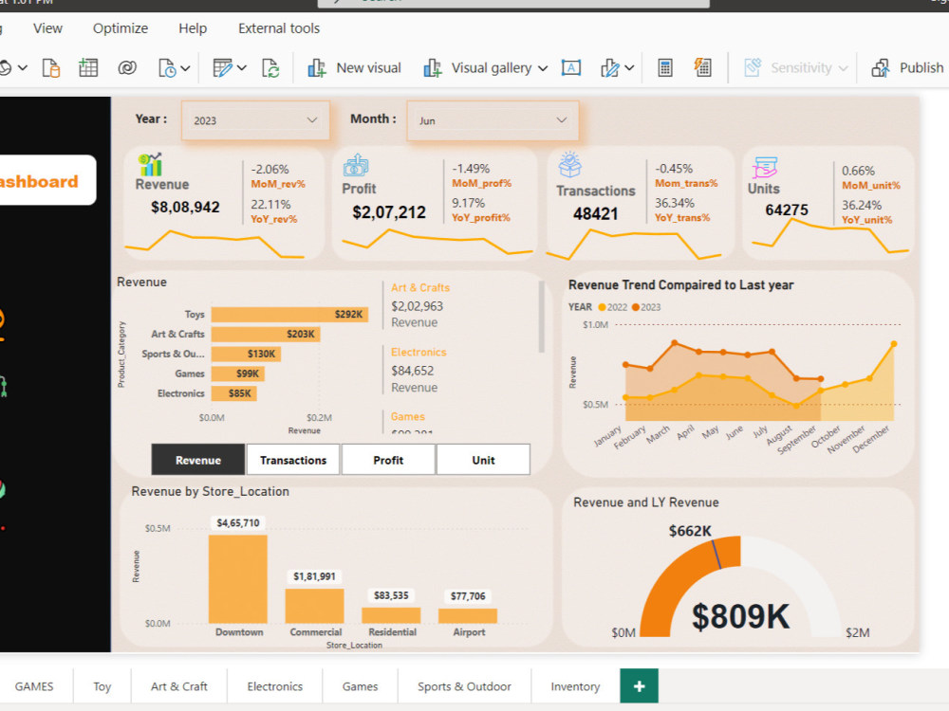Switch to the Toy page tab
949x711 pixels.
coord(102,686)
